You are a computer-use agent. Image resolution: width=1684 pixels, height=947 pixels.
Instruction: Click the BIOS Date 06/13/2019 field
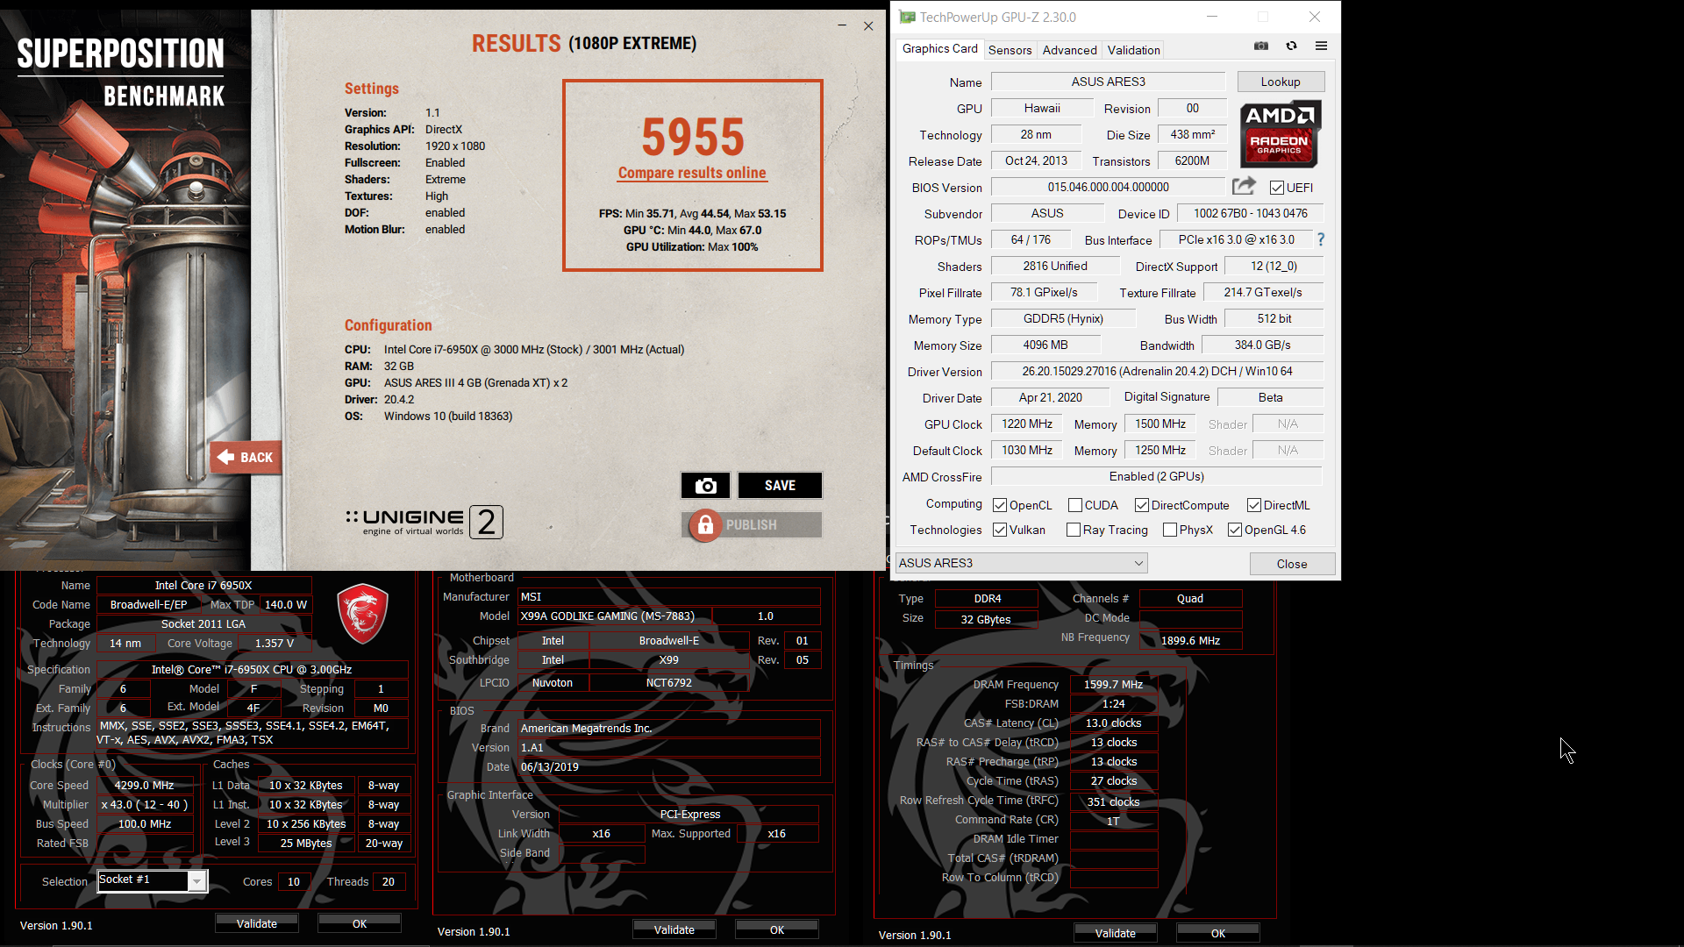tap(668, 766)
